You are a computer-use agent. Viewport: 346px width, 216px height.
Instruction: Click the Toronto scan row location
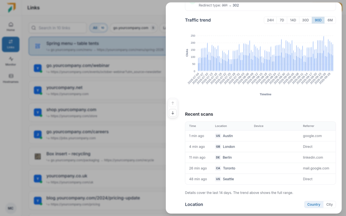225,168
